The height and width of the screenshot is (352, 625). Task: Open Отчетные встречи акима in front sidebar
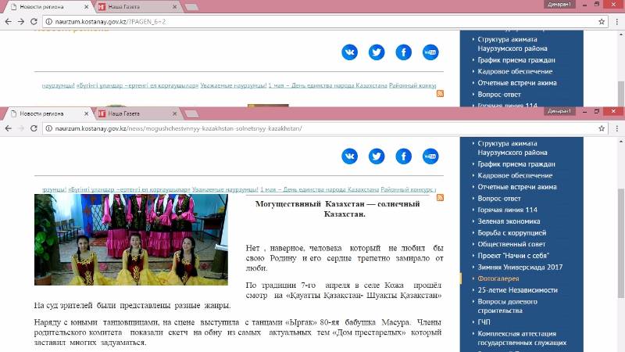tap(517, 187)
